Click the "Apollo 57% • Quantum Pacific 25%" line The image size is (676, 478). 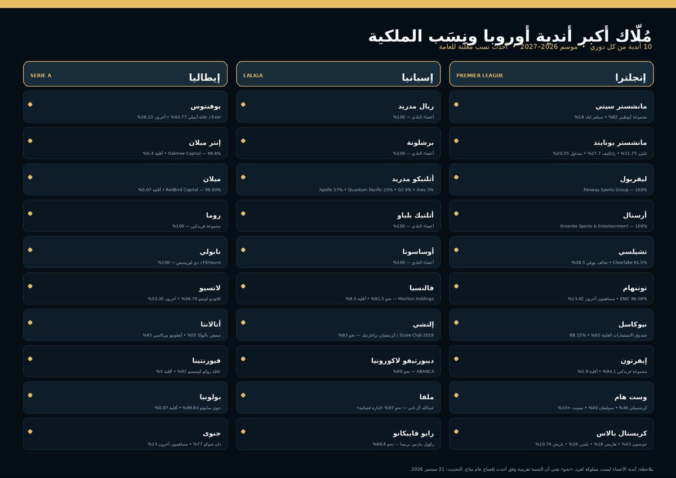[376, 190]
